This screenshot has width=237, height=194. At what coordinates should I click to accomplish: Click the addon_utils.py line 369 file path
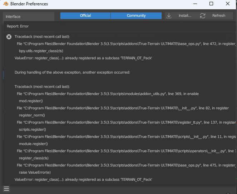click(x=108, y=94)
